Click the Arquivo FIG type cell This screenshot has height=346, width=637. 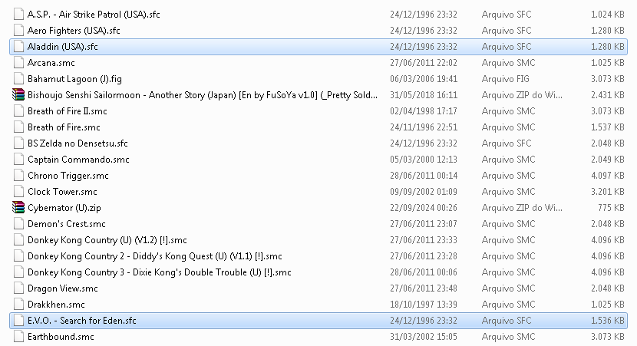(x=505, y=79)
